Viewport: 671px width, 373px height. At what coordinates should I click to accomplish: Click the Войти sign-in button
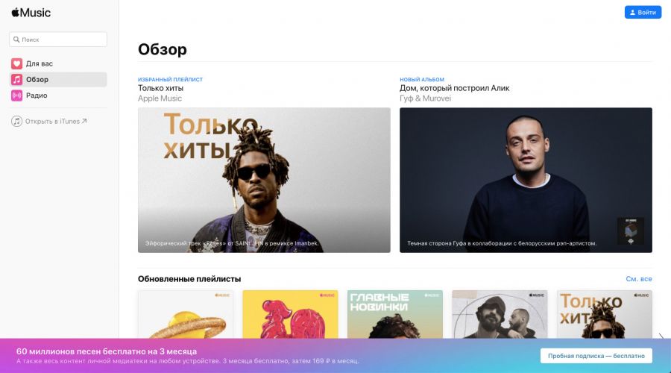click(643, 13)
